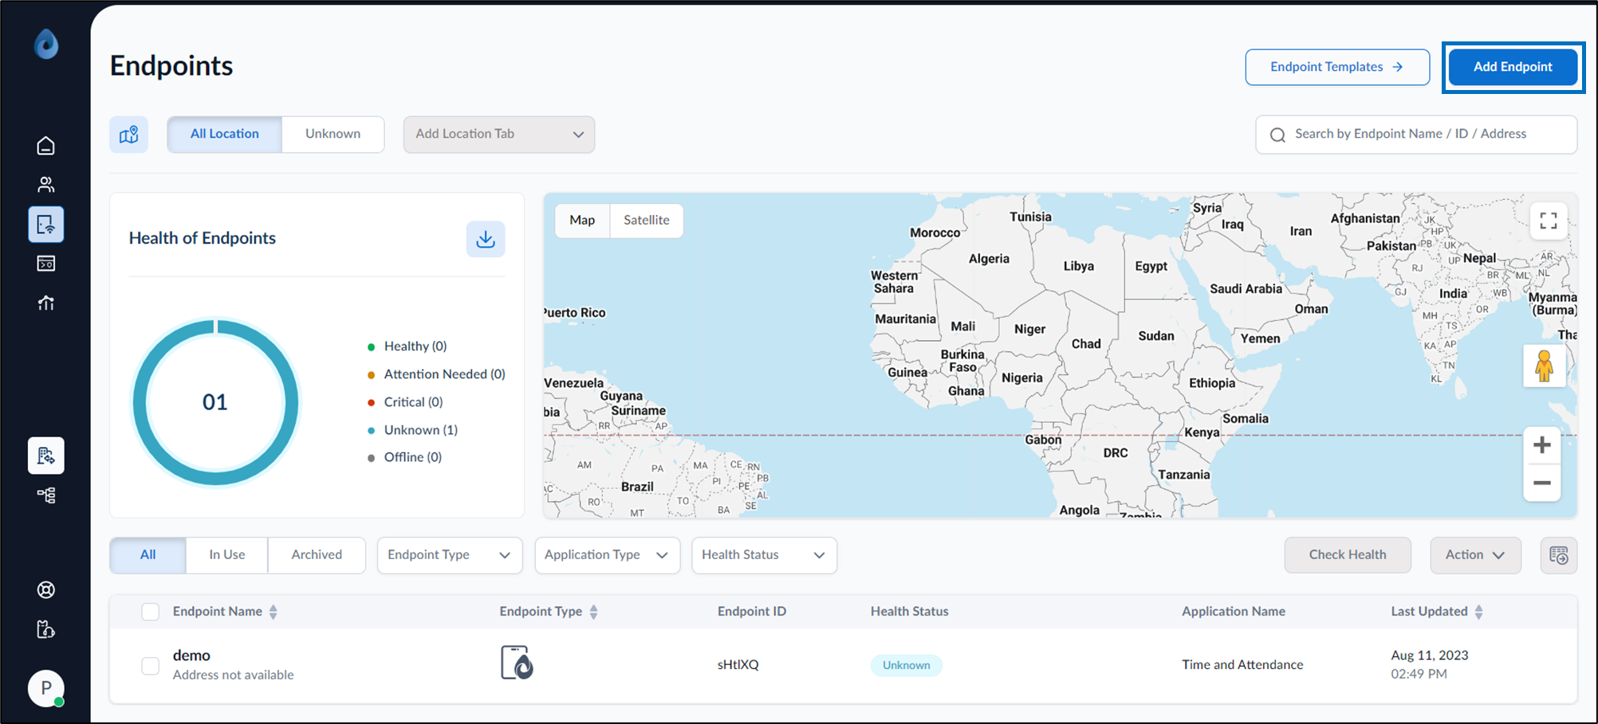
Task: Toggle fullscreen map view
Action: [1549, 221]
